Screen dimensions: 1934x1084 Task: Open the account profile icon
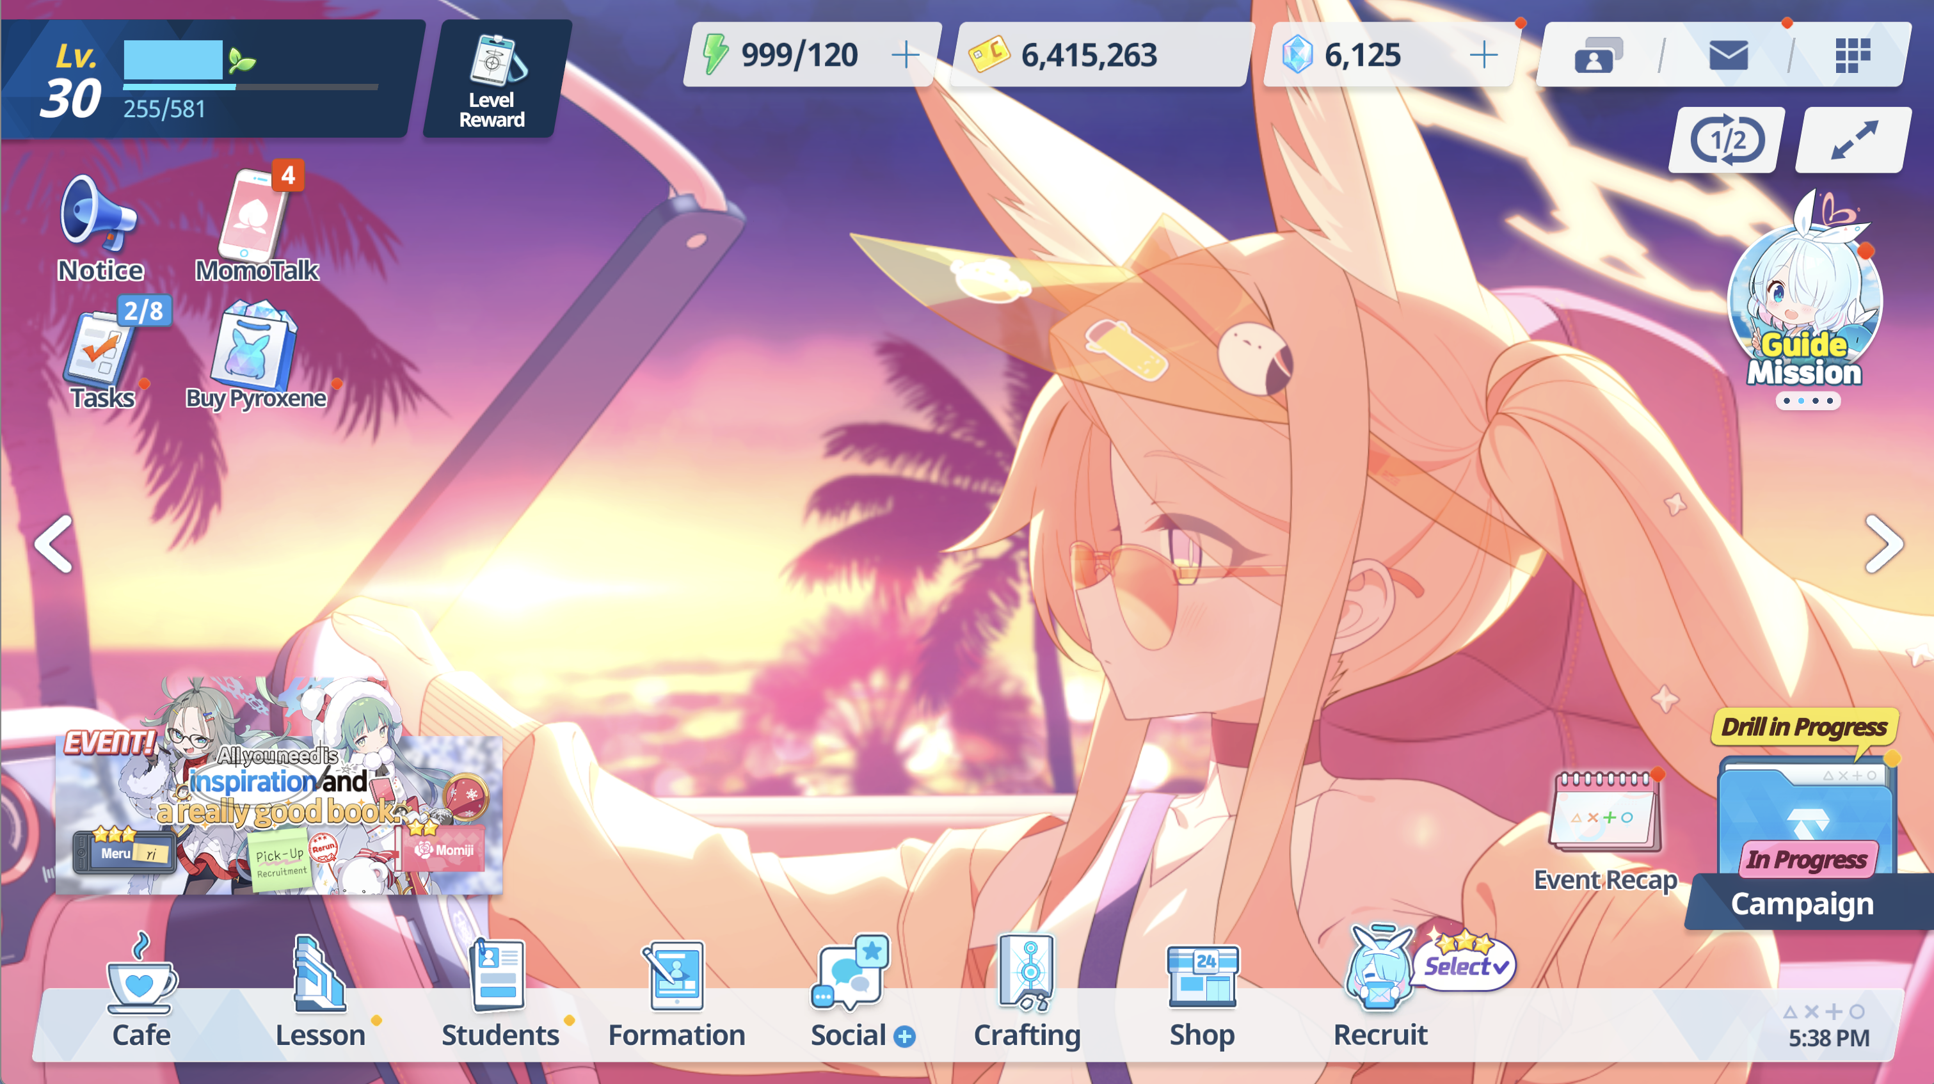1597,56
